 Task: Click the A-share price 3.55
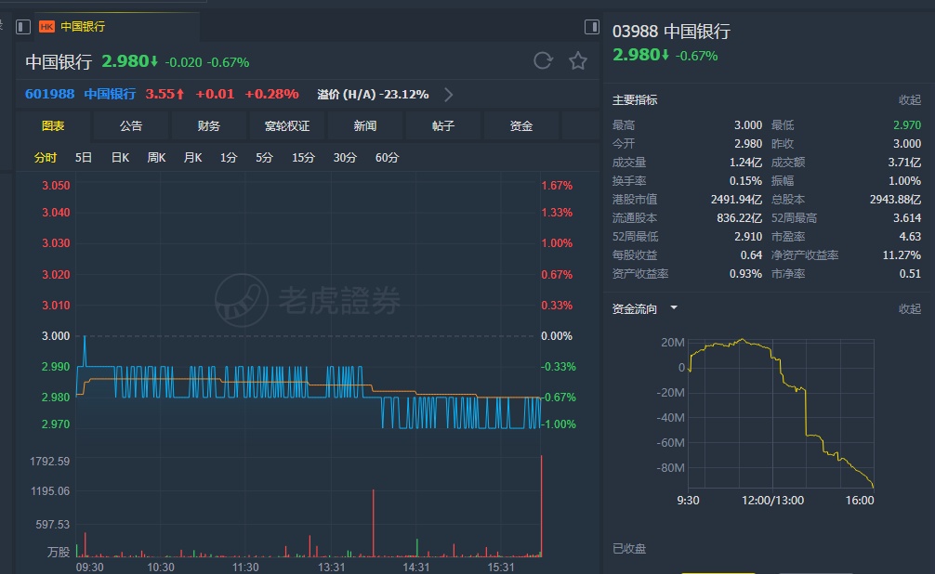(x=165, y=94)
